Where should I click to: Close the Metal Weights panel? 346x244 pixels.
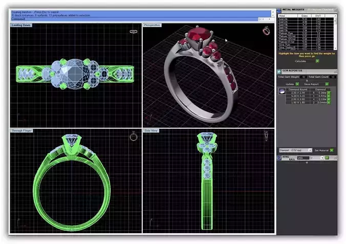point(335,11)
